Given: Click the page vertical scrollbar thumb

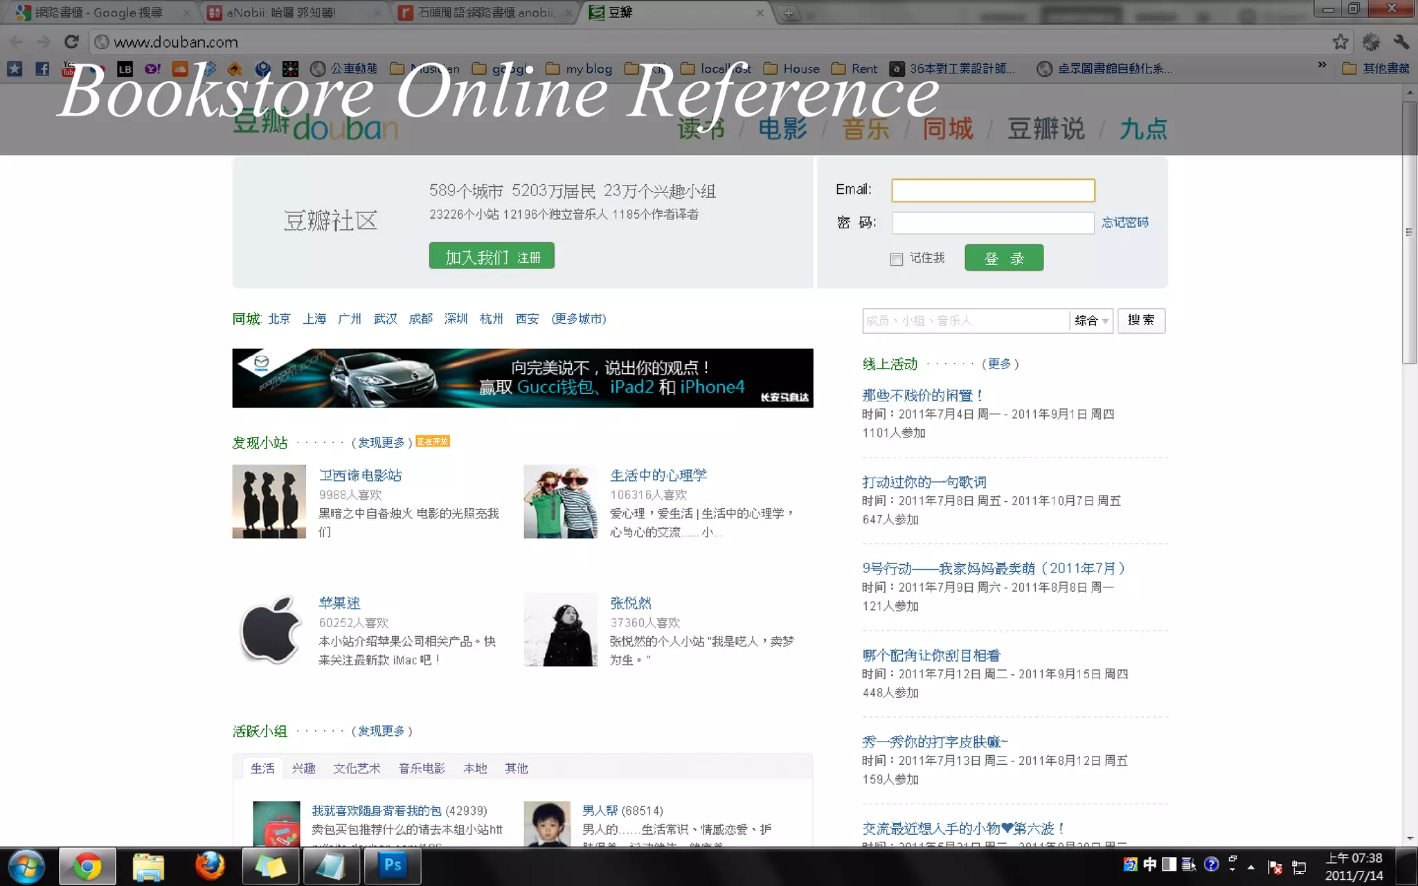Looking at the screenshot, I should coord(1410,233).
